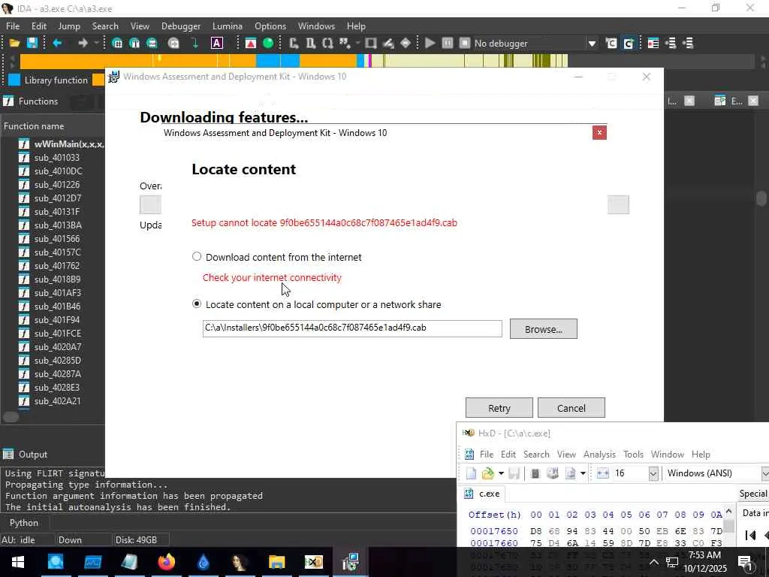Click the HxD new file icon
This screenshot has width=769, height=577.
pyautogui.click(x=471, y=473)
